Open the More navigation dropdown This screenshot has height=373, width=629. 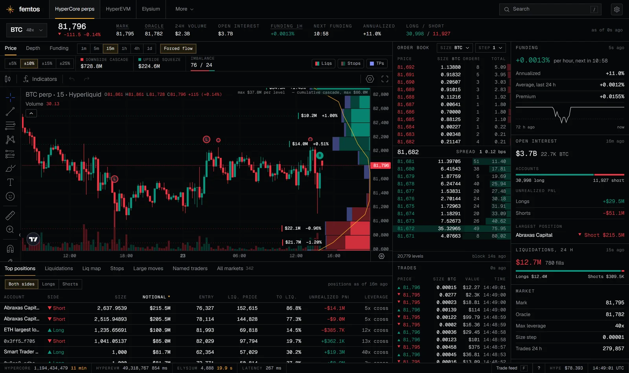(x=184, y=9)
